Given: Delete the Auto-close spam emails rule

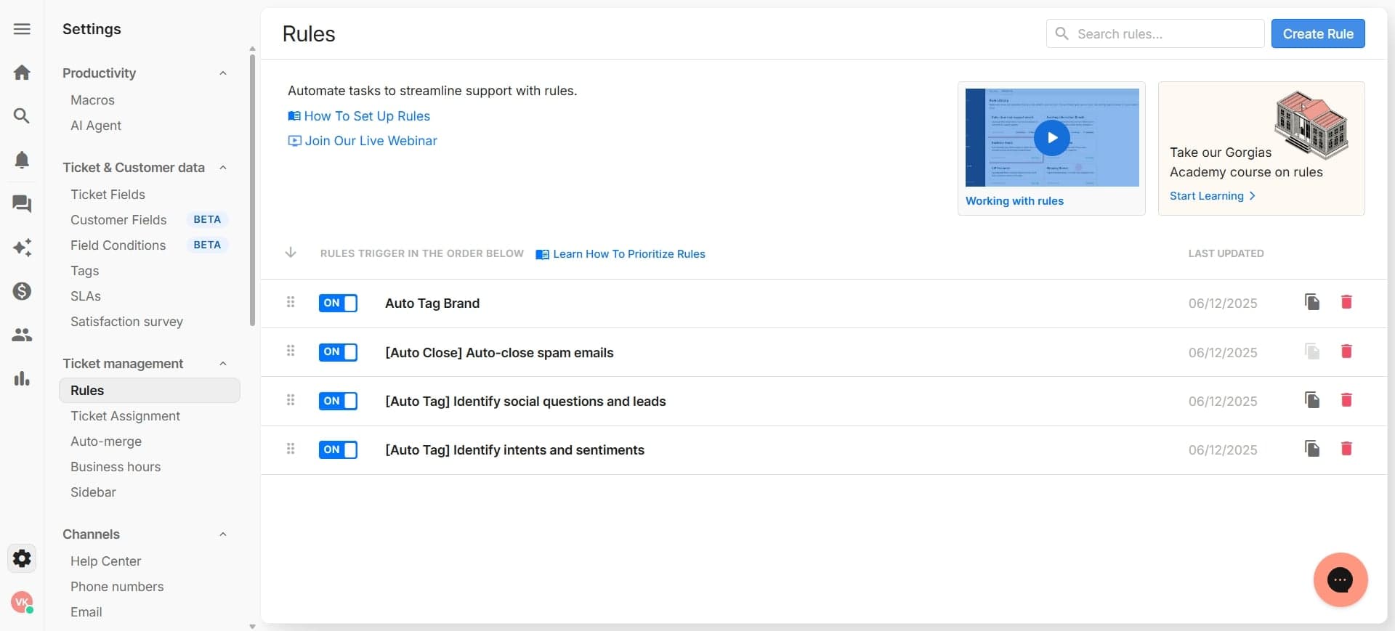Looking at the screenshot, I should click(1346, 351).
